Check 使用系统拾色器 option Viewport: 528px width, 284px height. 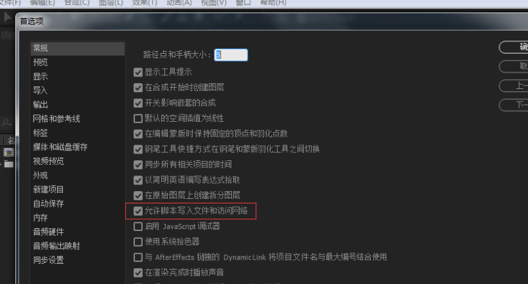click(138, 242)
